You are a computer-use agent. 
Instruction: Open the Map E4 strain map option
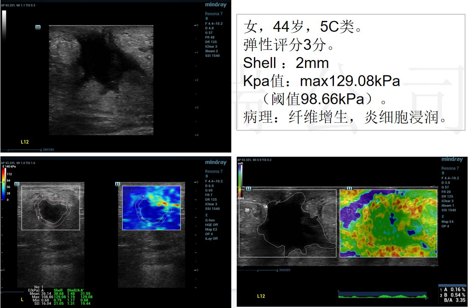pos(448,221)
